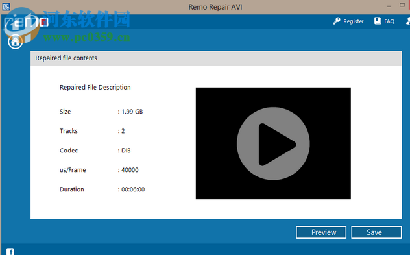Minimize the Remo Repair AVI window
Screen dimensions: 410x255
(x=389, y=6)
